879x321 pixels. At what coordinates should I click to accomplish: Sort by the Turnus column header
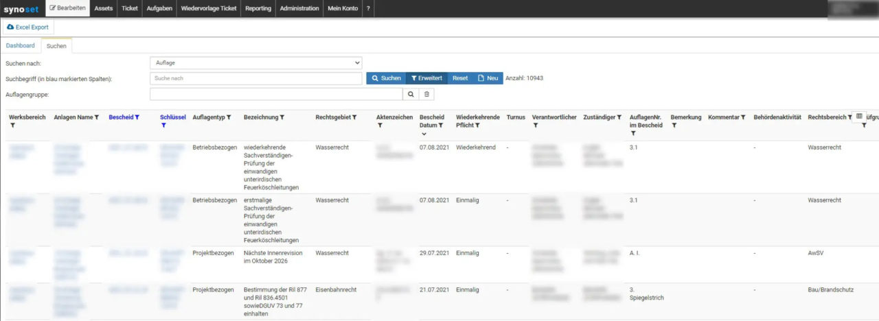click(x=516, y=117)
